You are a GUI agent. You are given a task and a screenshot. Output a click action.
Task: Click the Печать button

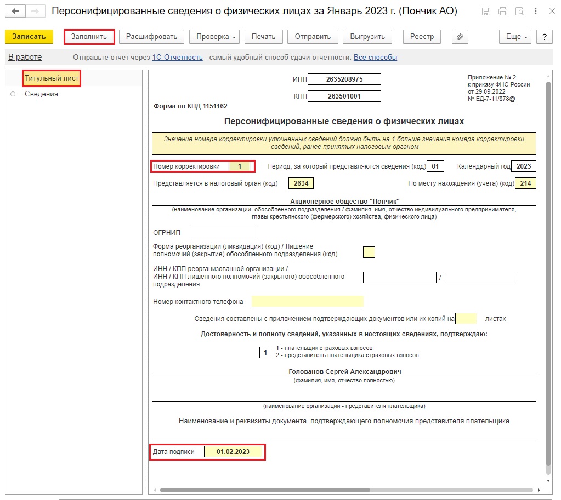pyautogui.click(x=264, y=37)
